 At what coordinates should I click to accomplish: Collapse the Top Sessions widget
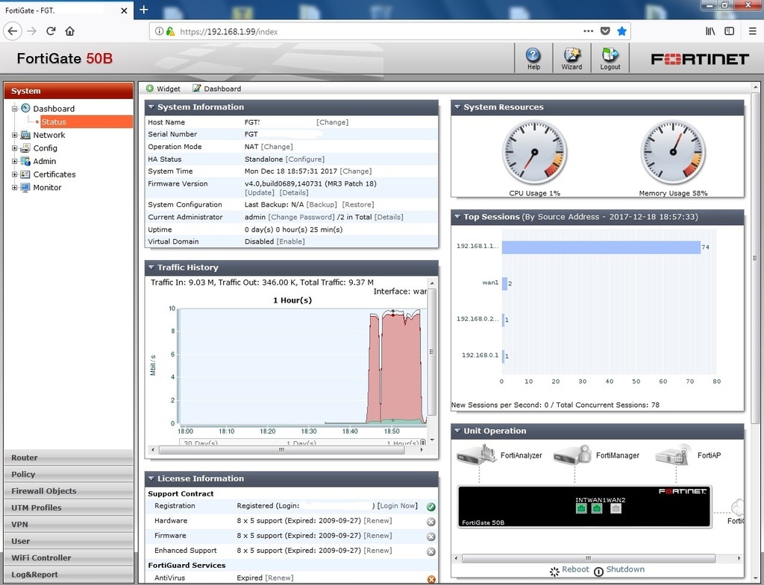point(457,217)
